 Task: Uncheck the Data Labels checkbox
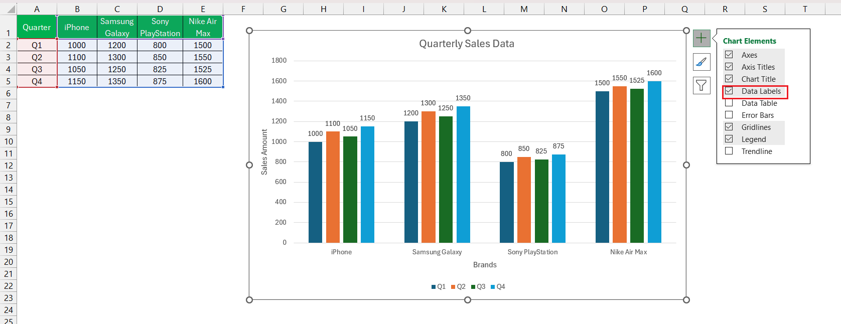coord(729,91)
